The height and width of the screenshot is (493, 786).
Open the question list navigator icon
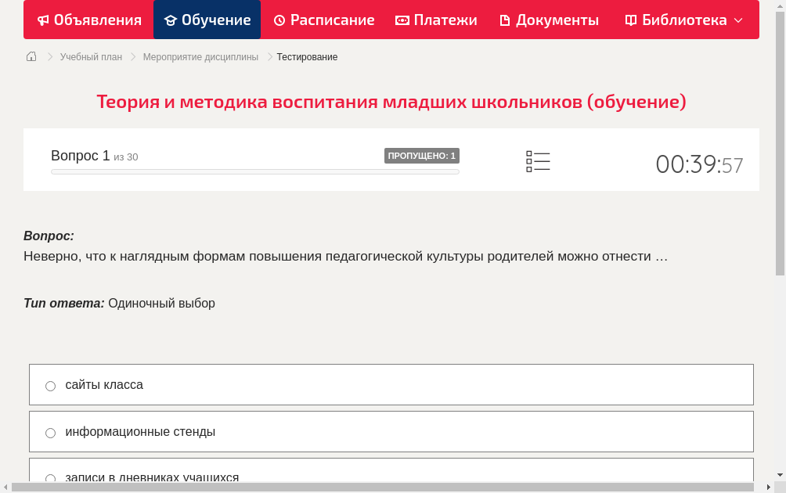[x=538, y=160]
